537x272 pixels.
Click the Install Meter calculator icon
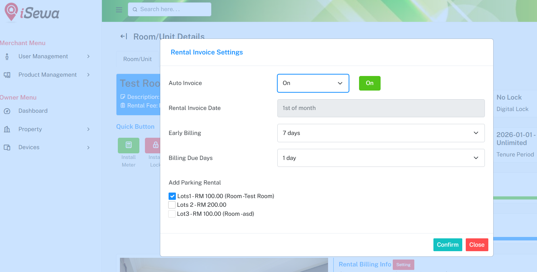coord(129,145)
